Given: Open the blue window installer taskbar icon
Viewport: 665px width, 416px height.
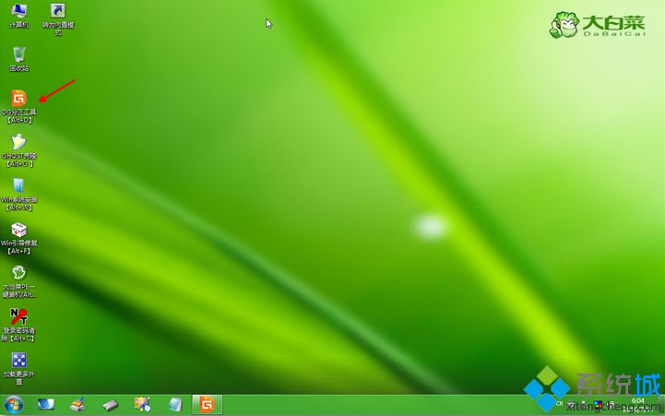Looking at the screenshot, I should (x=174, y=405).
